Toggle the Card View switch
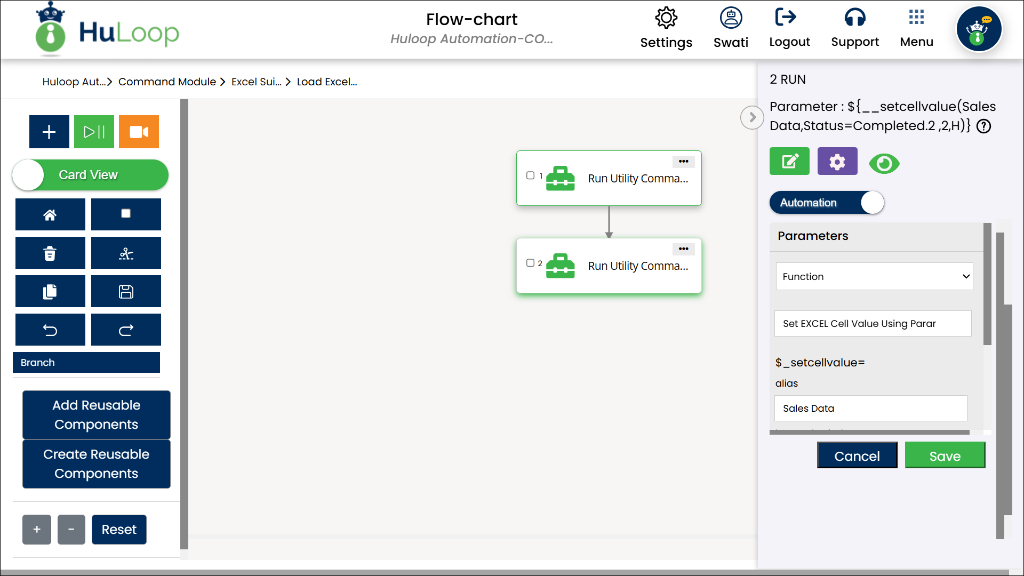The width and height of the screenshot is (1024, 576). tap(90, 175)
